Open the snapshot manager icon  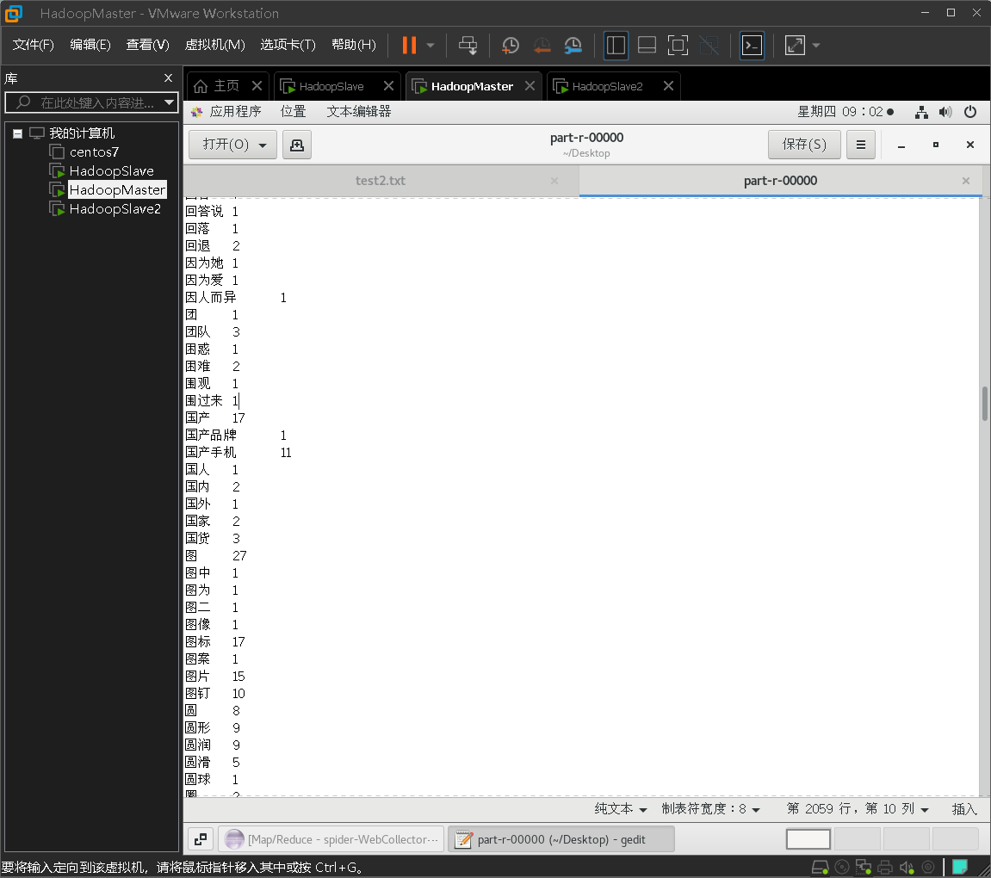573,46
